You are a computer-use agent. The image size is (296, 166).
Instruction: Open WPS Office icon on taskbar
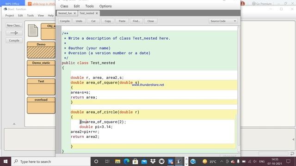click(171, 161)
